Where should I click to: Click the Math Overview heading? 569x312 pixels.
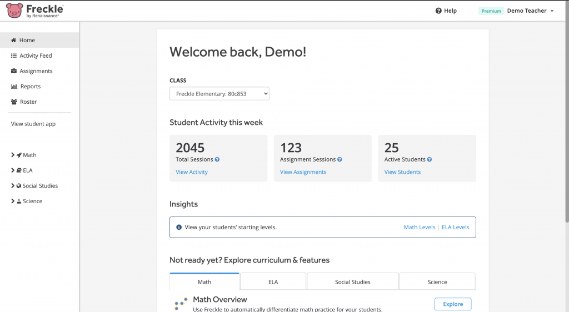(x=220, y=300)
